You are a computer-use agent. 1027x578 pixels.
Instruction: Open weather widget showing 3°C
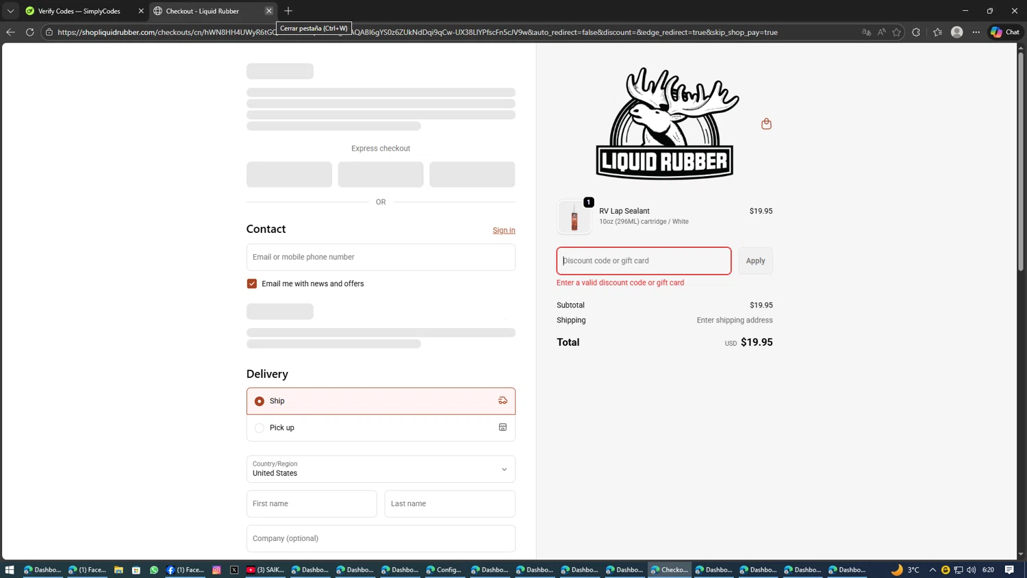point(904,570)
